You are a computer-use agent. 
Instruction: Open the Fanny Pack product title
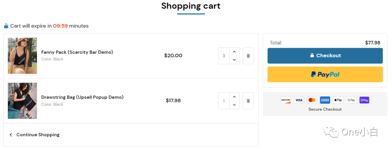point(77,52)
